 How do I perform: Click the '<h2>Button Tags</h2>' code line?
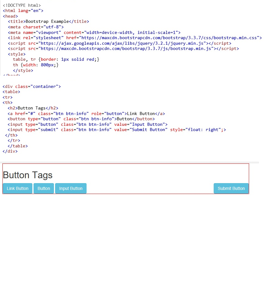pos(33,108)
